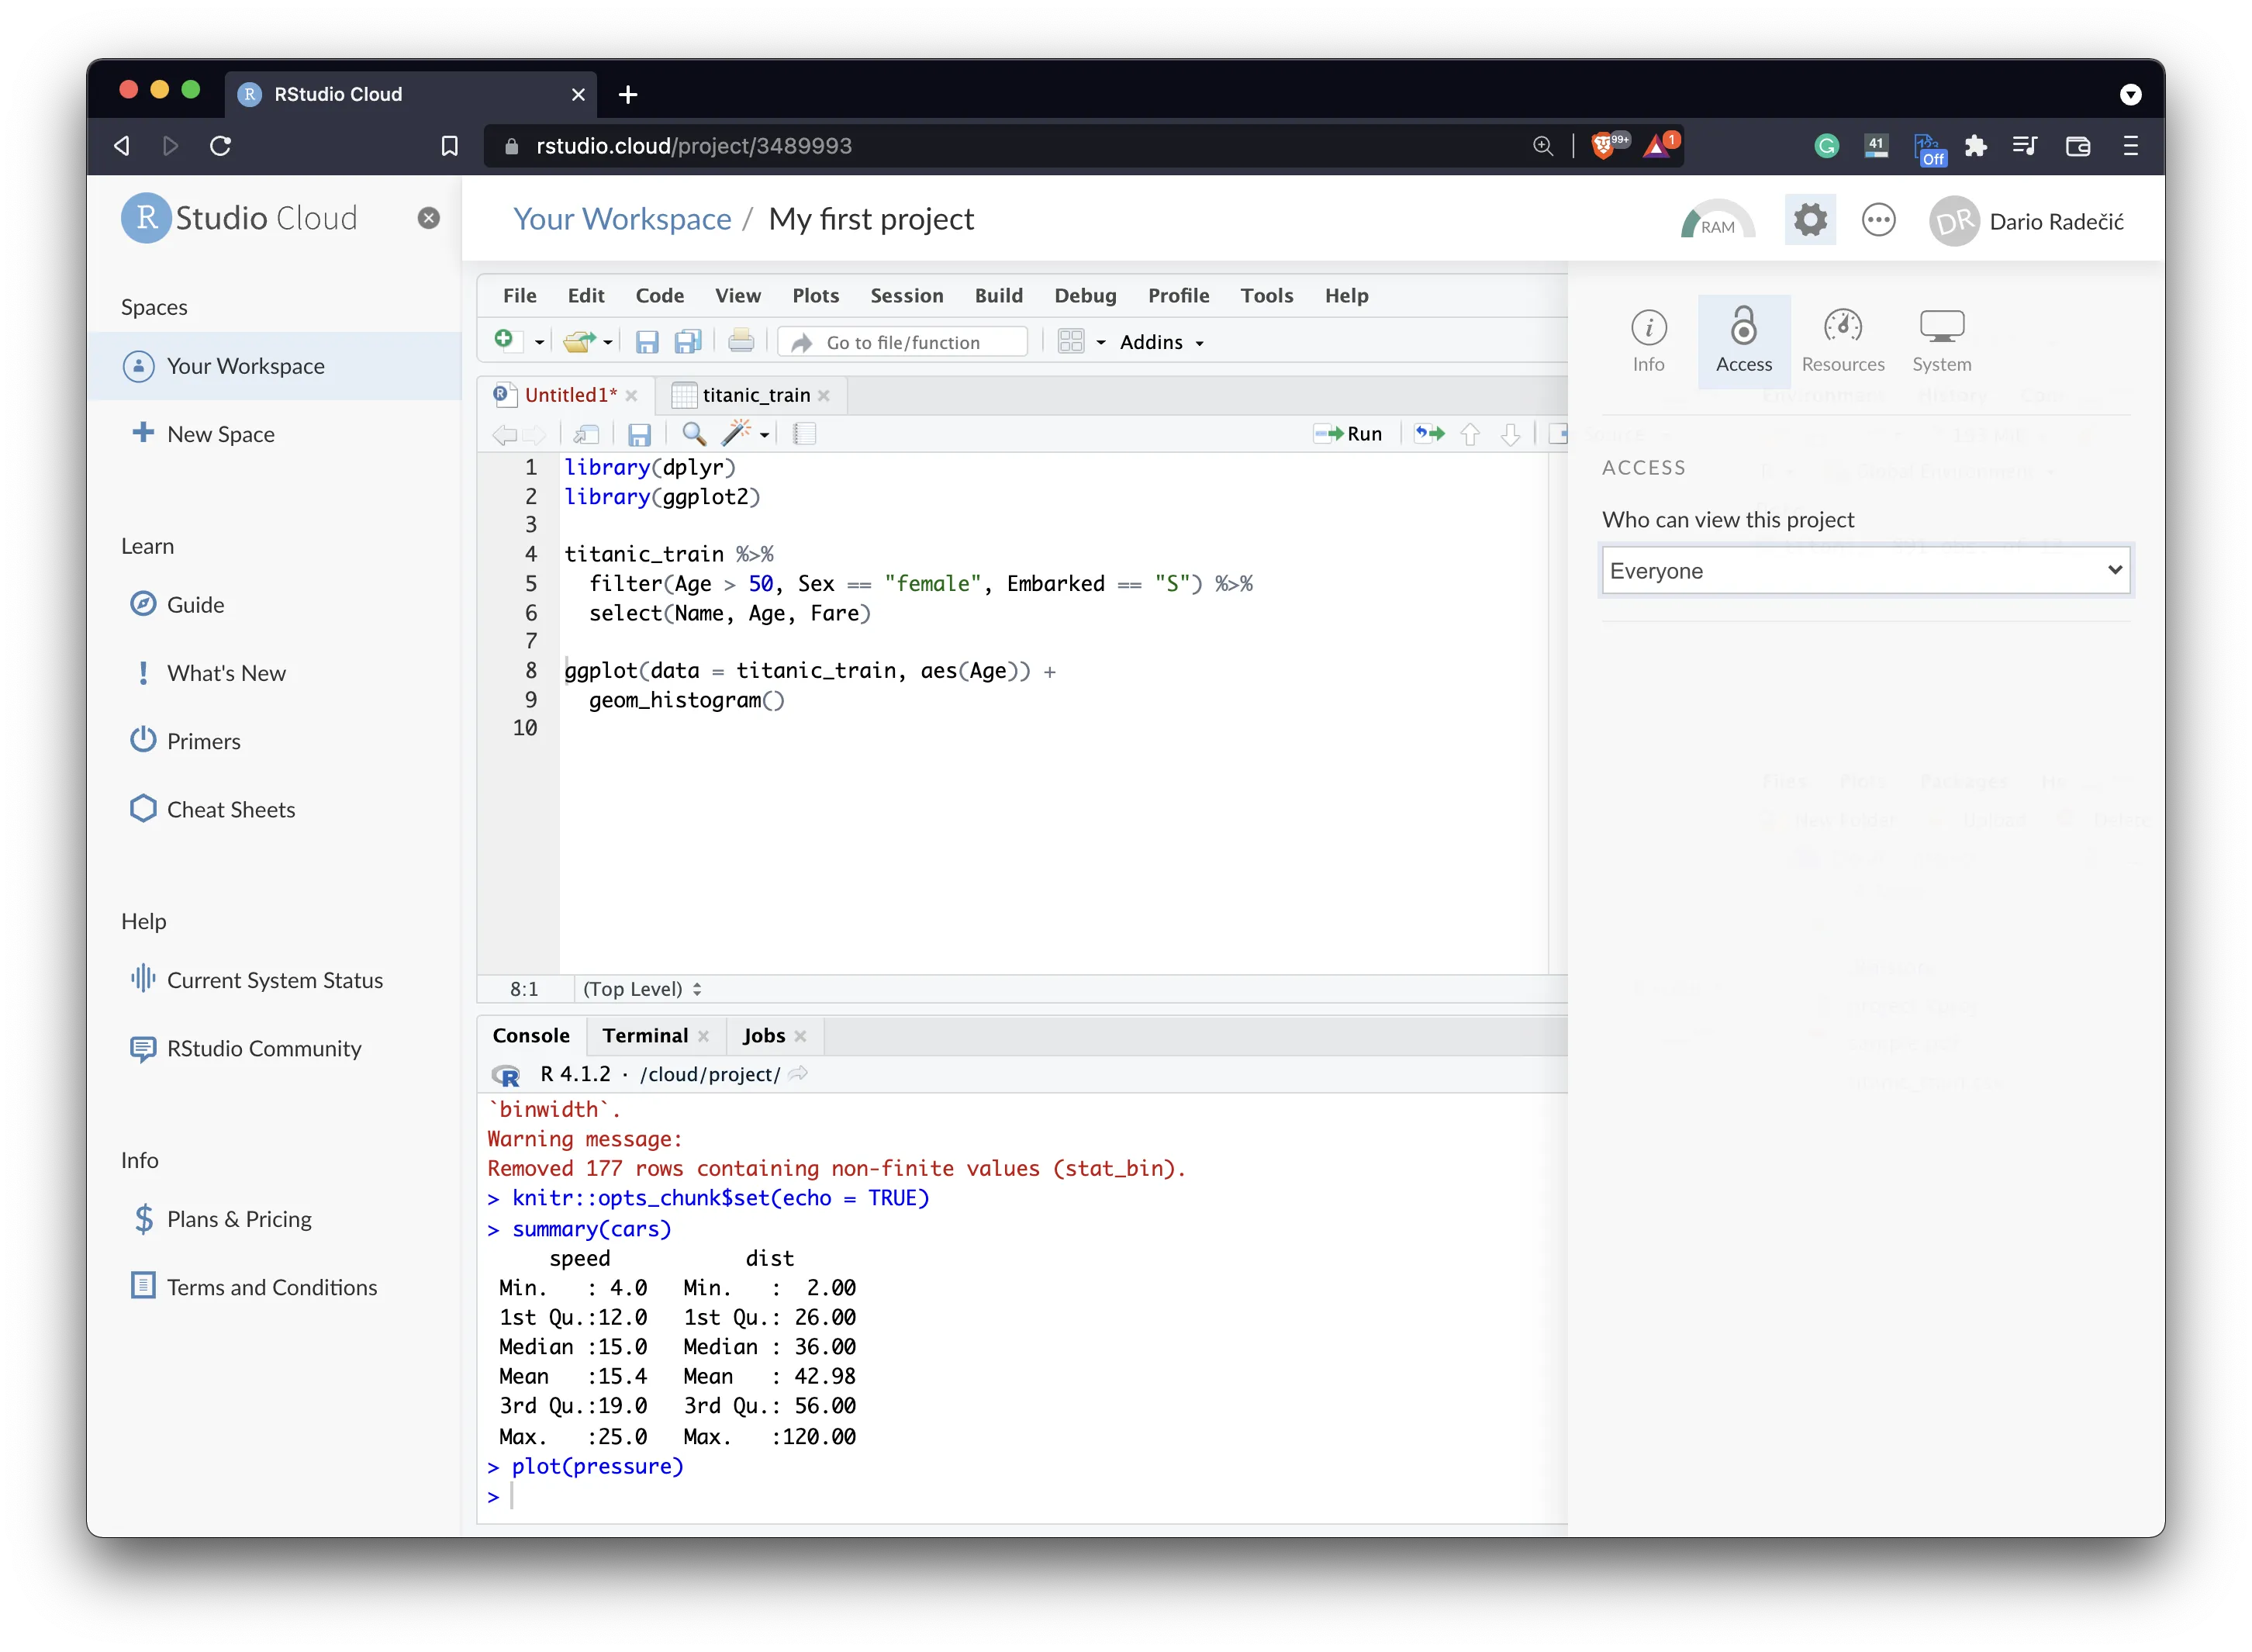Click the RAM usage gauge
The width and height of the screenshot is (2252, 1652).
pyautogui.click(x=1717, y=221)
